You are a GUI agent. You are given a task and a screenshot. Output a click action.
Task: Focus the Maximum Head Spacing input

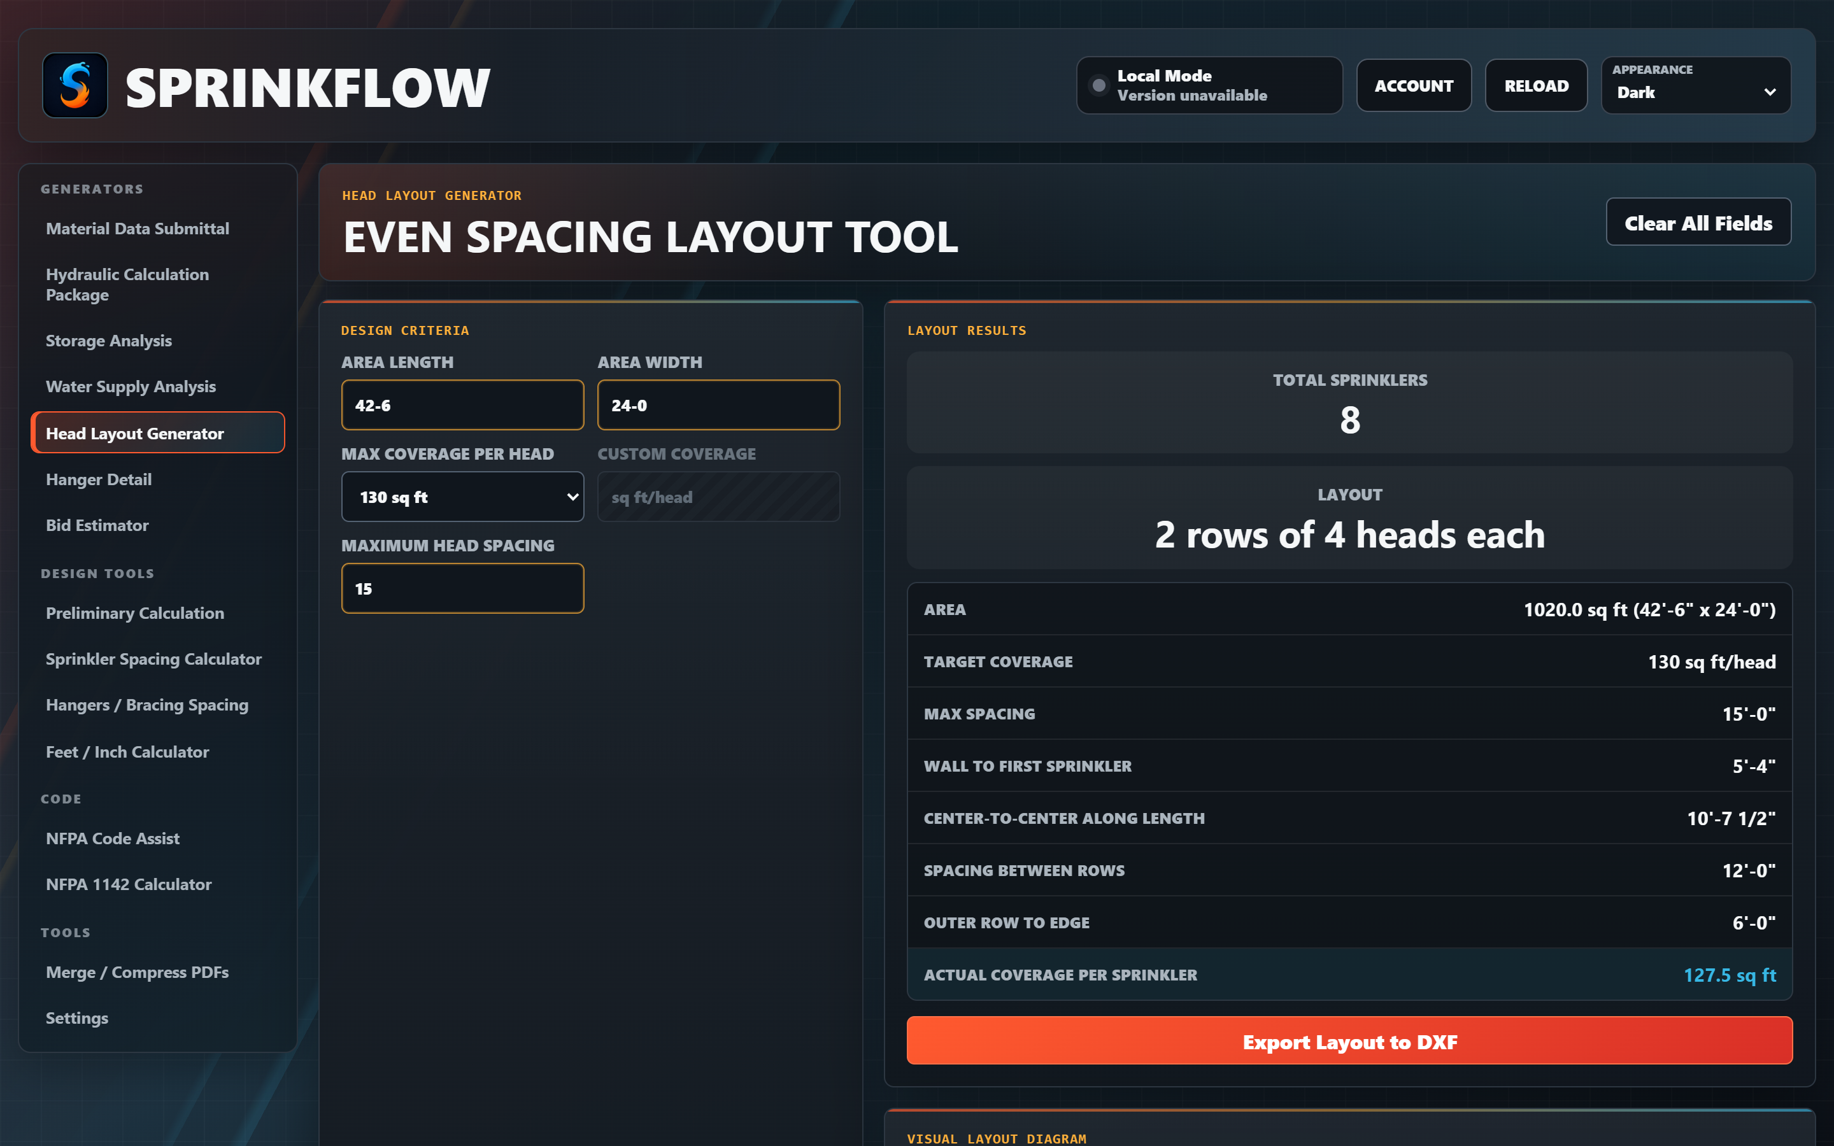(x=462, y=589)
